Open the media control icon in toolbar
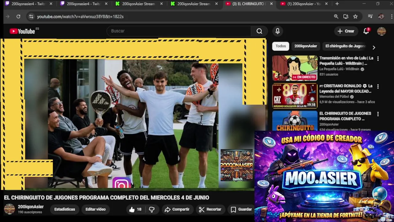 370,17
